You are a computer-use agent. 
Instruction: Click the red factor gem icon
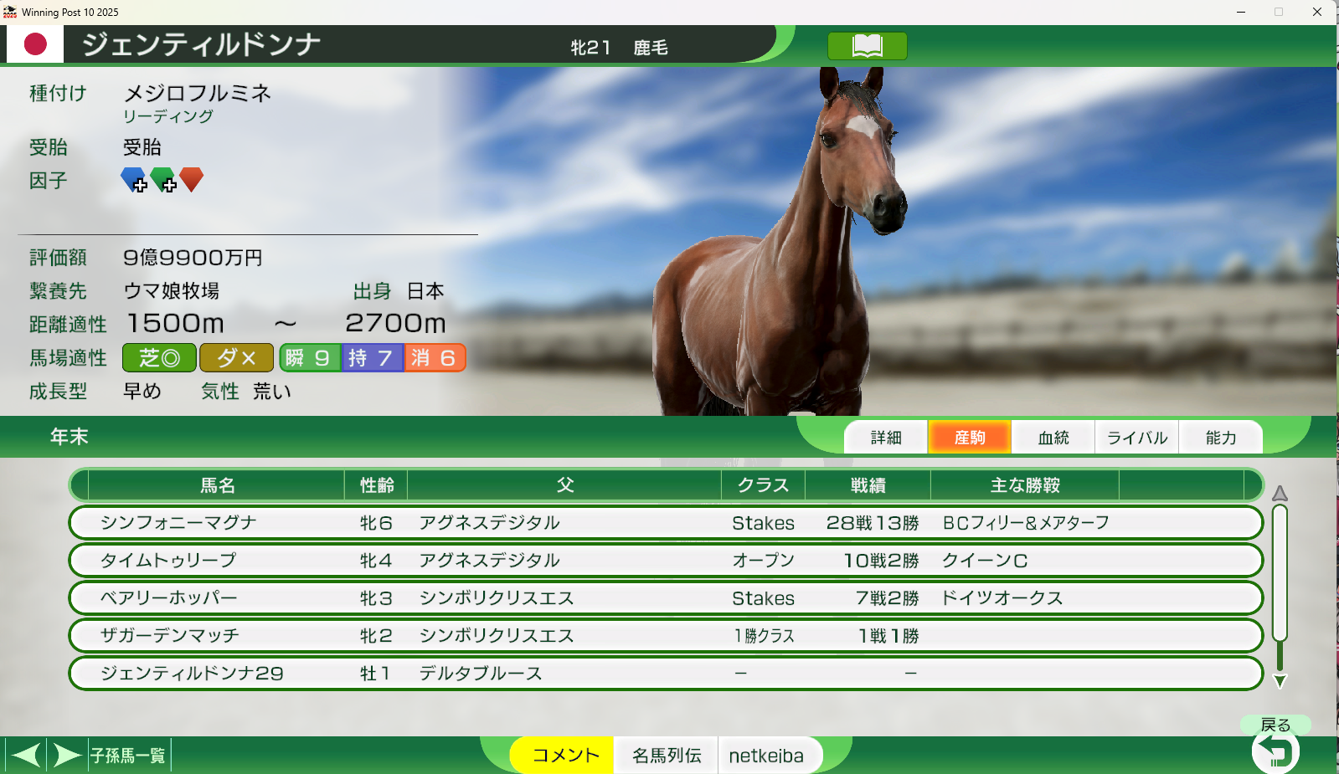(192, 179)
